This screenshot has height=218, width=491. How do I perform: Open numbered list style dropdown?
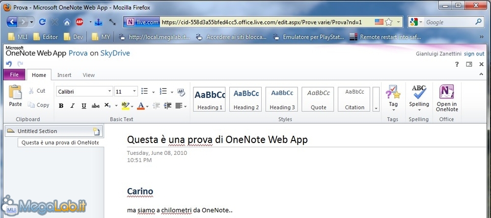(x=172, y=92)
